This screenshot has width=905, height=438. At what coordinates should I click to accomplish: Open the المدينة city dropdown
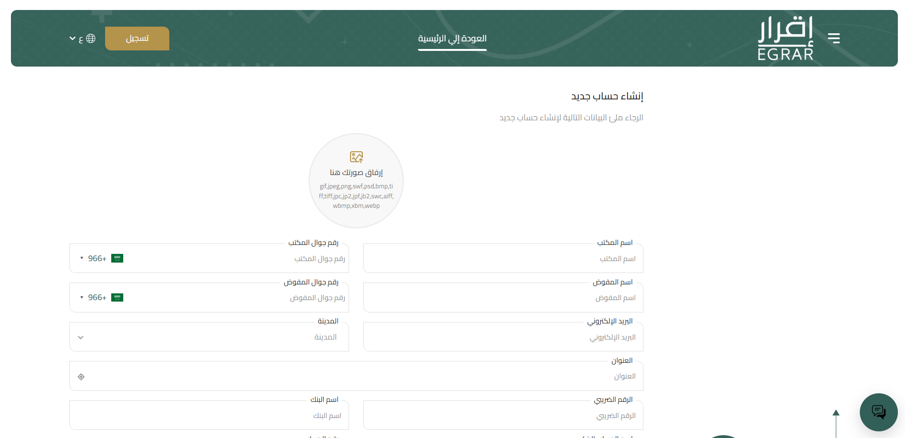81,337
